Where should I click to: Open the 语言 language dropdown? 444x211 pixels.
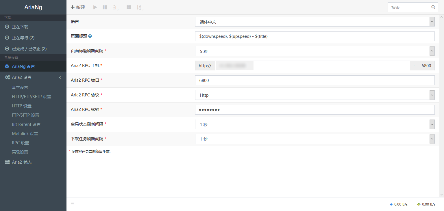pyautogui.click(x=315, y=22)
